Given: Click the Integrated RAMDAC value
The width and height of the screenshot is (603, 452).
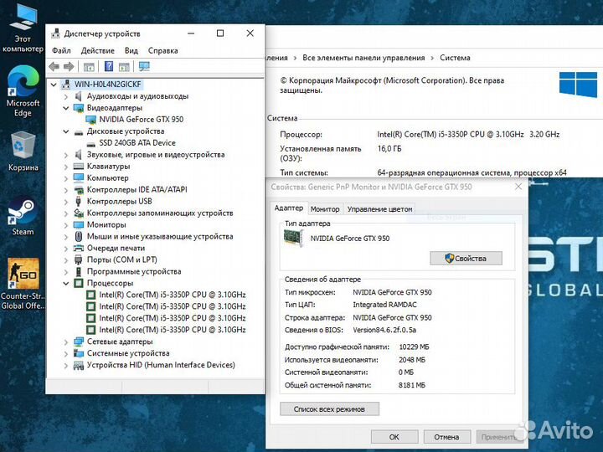Looking at the screenshot, I should [384, 305].
